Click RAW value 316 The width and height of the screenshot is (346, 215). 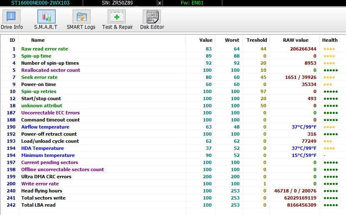312,134
